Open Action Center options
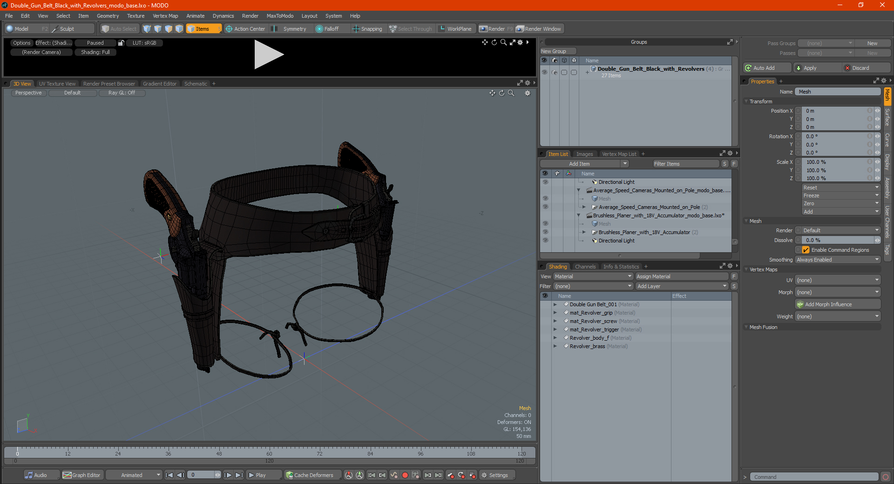894x484 pixels. (x=245, y=29)
